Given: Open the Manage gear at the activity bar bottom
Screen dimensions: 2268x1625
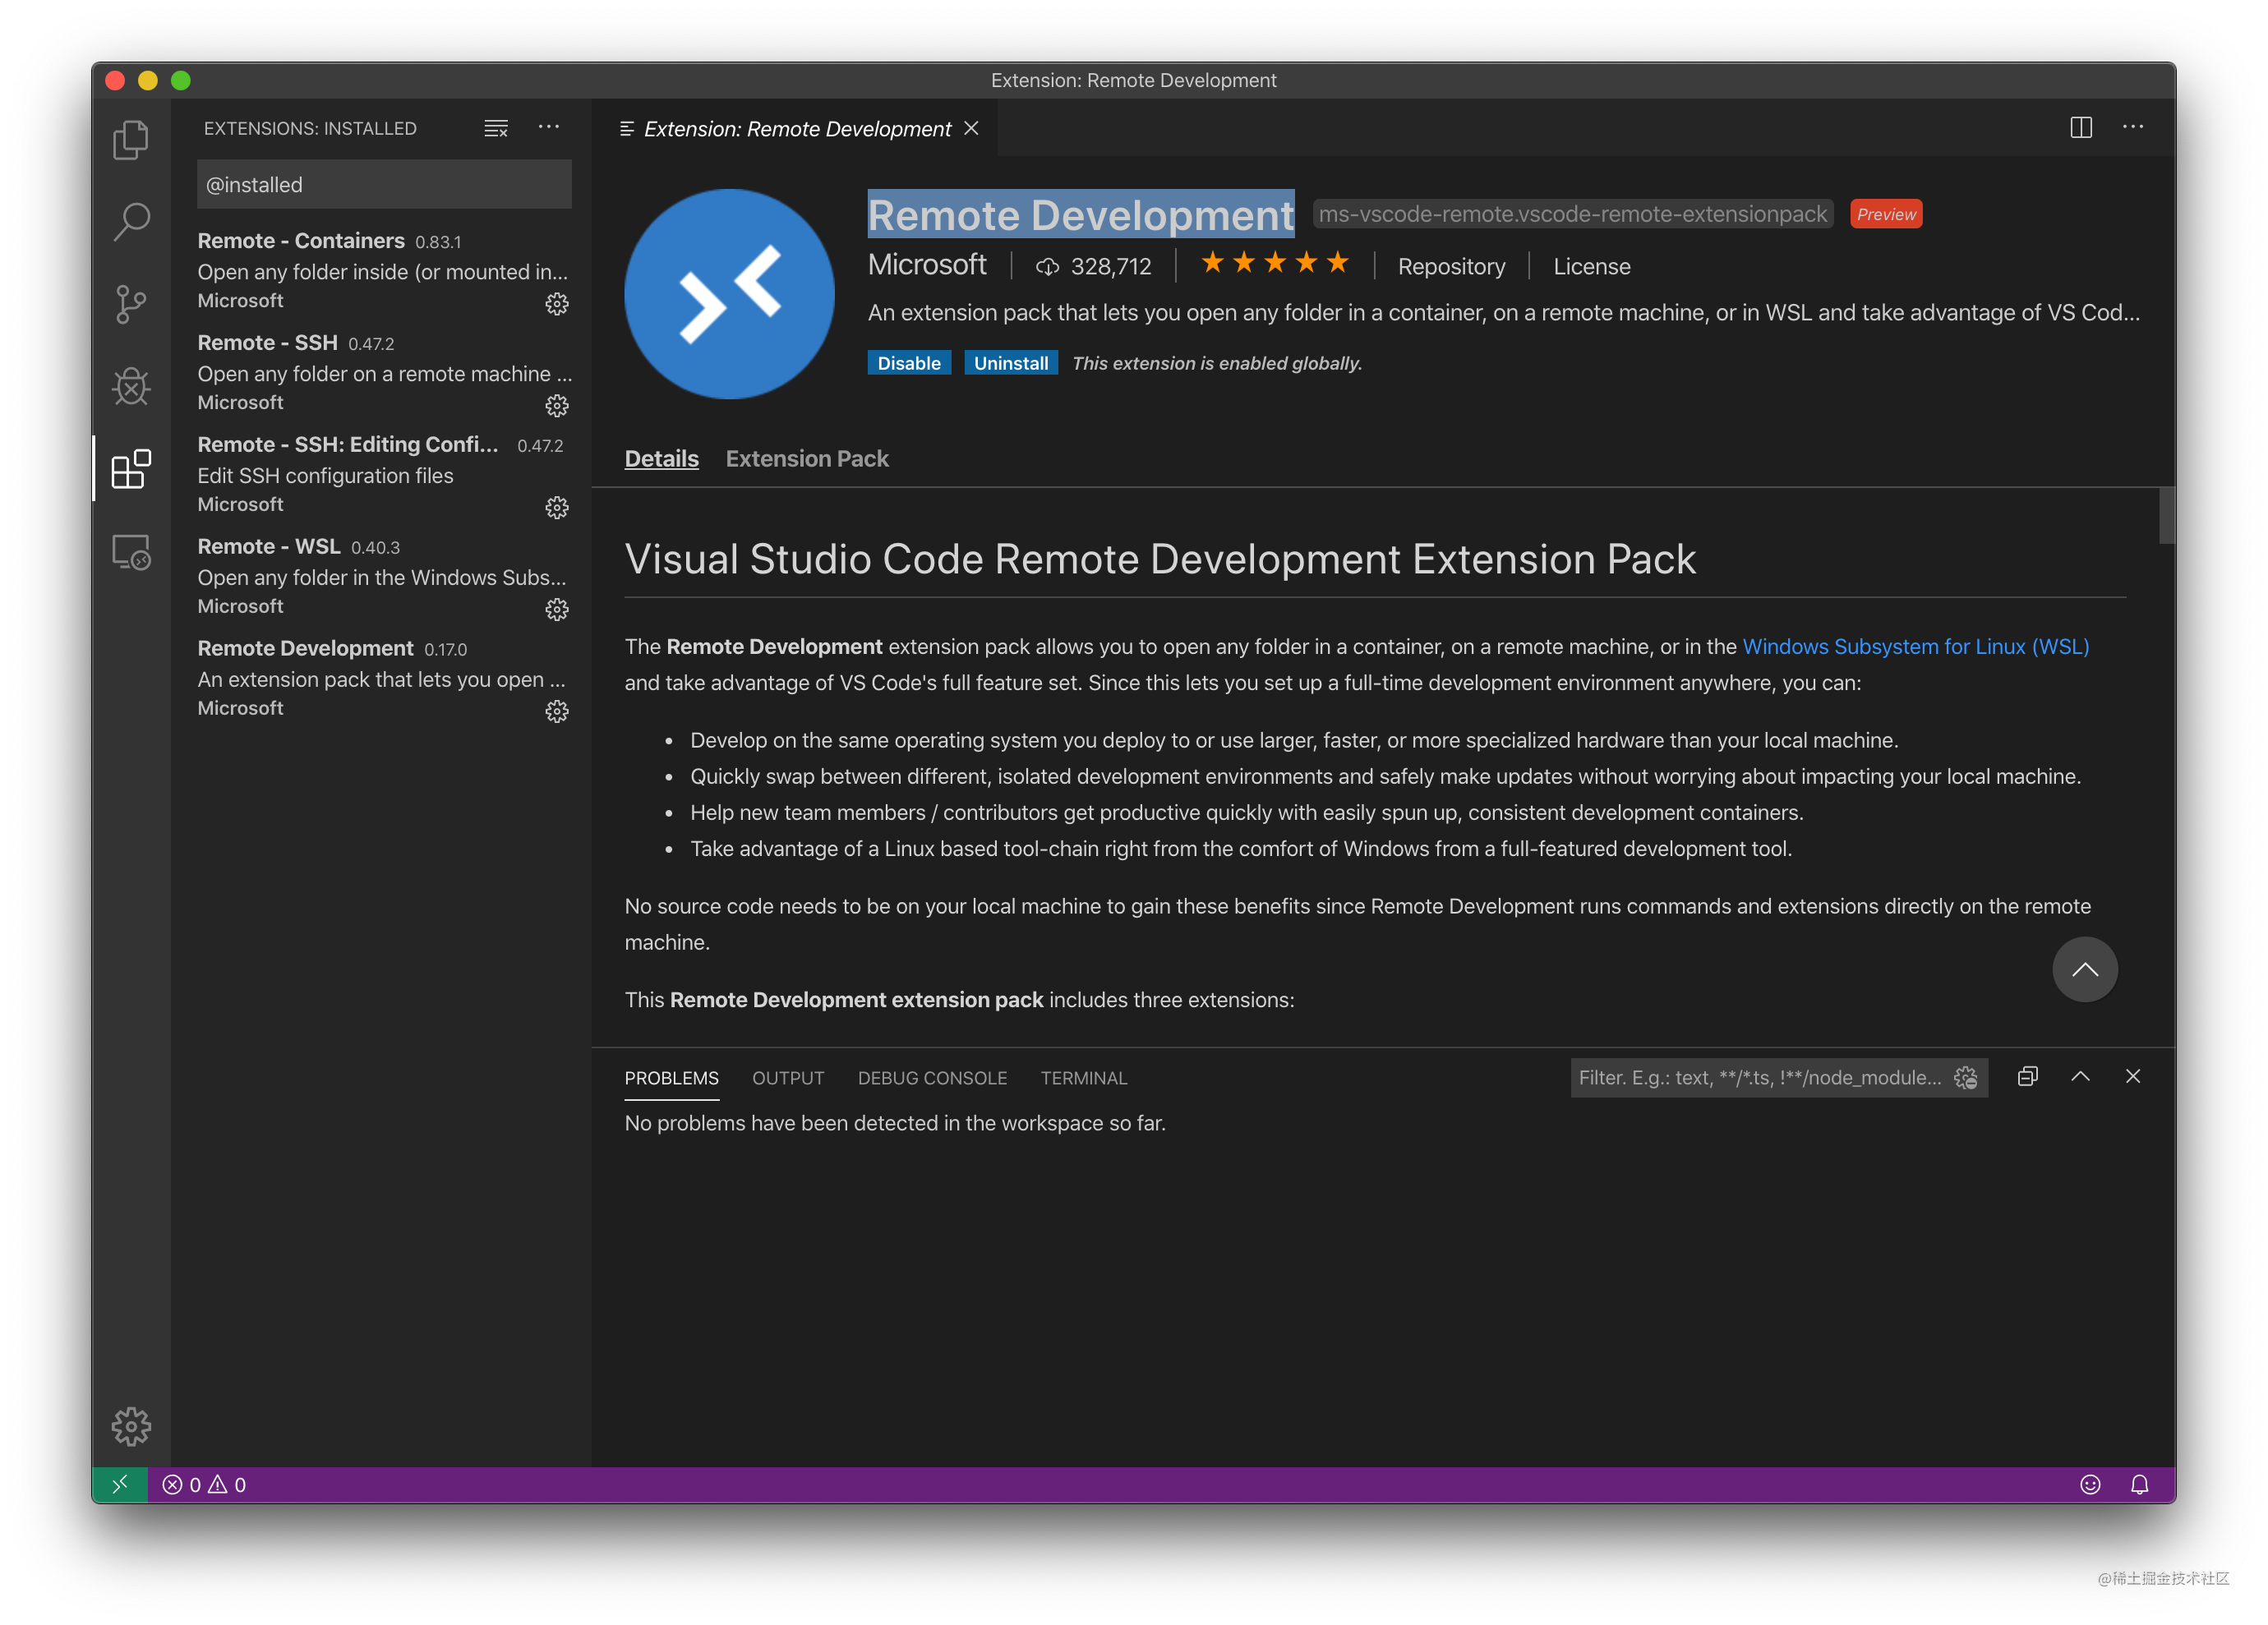Looking at the screenshot, I should 131,1427.
